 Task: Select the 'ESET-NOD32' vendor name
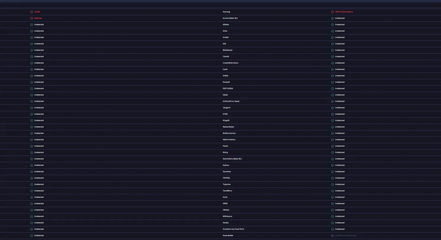coord(228,89)
